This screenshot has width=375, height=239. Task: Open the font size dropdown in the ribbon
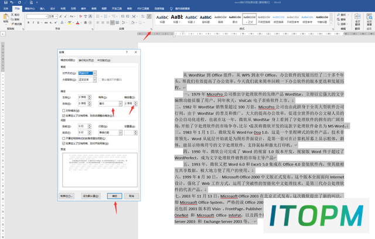pyautogui.click(x=56, y=16)
